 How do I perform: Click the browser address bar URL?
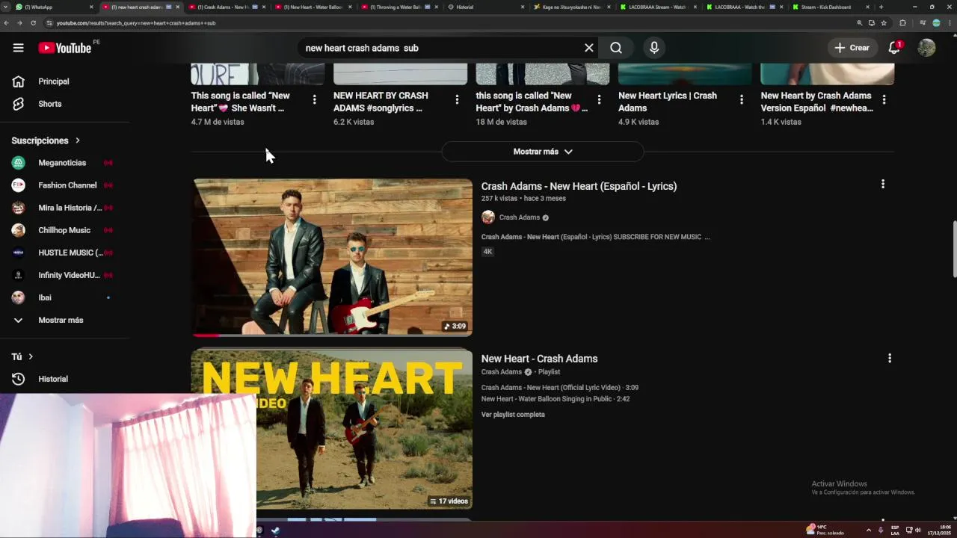136,23
